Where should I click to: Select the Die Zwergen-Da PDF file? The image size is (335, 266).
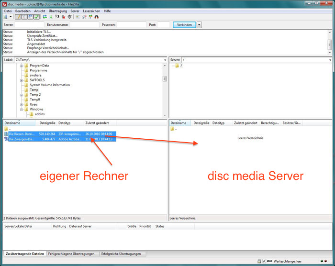click(60, 139)
